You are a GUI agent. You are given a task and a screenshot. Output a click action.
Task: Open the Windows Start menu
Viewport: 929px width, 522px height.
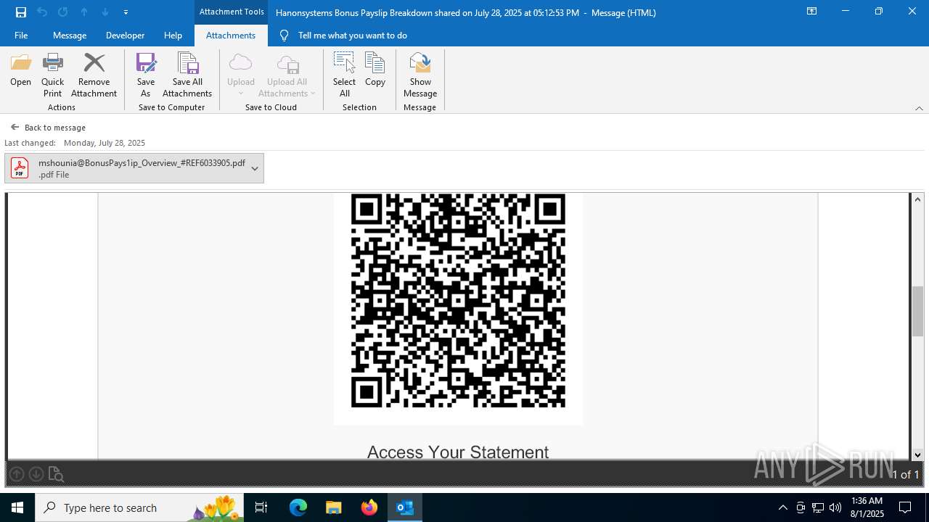[17, 507]
